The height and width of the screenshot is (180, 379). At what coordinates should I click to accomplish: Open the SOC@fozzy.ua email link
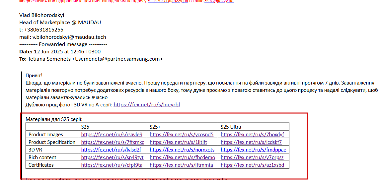pyautogui.click(x=219, y=1)
